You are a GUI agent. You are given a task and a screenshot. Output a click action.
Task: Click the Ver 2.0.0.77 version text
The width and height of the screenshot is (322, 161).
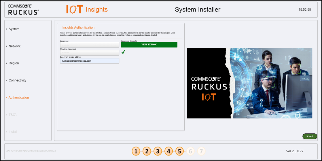click(x=295, y=151)
